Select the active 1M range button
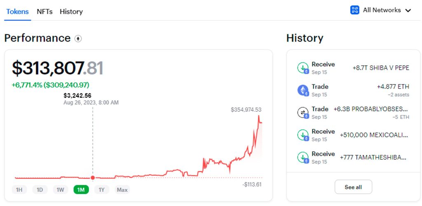This screenshot has height=206, width=422. pos(81,190)
